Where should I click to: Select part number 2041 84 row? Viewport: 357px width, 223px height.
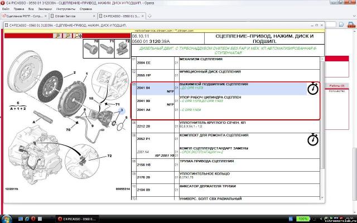(x=144, y=88)
